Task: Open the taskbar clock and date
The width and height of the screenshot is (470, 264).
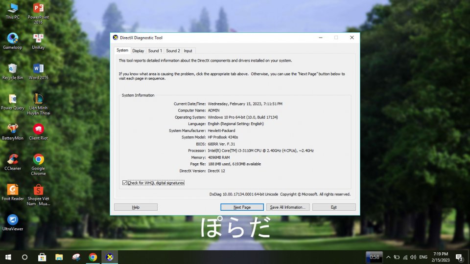Action: pyautogui.click(x=440, y=257)
